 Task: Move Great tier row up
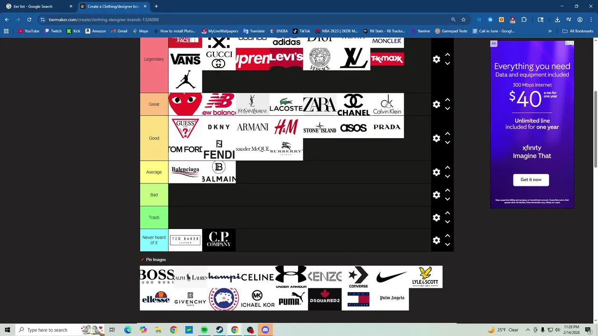click(448, 100)
